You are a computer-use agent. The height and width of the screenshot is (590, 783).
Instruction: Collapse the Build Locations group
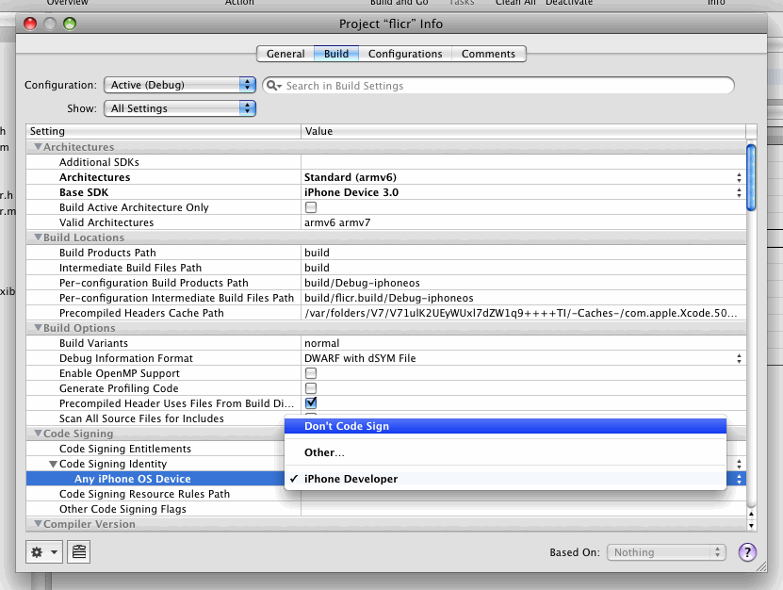coord(38,238)
